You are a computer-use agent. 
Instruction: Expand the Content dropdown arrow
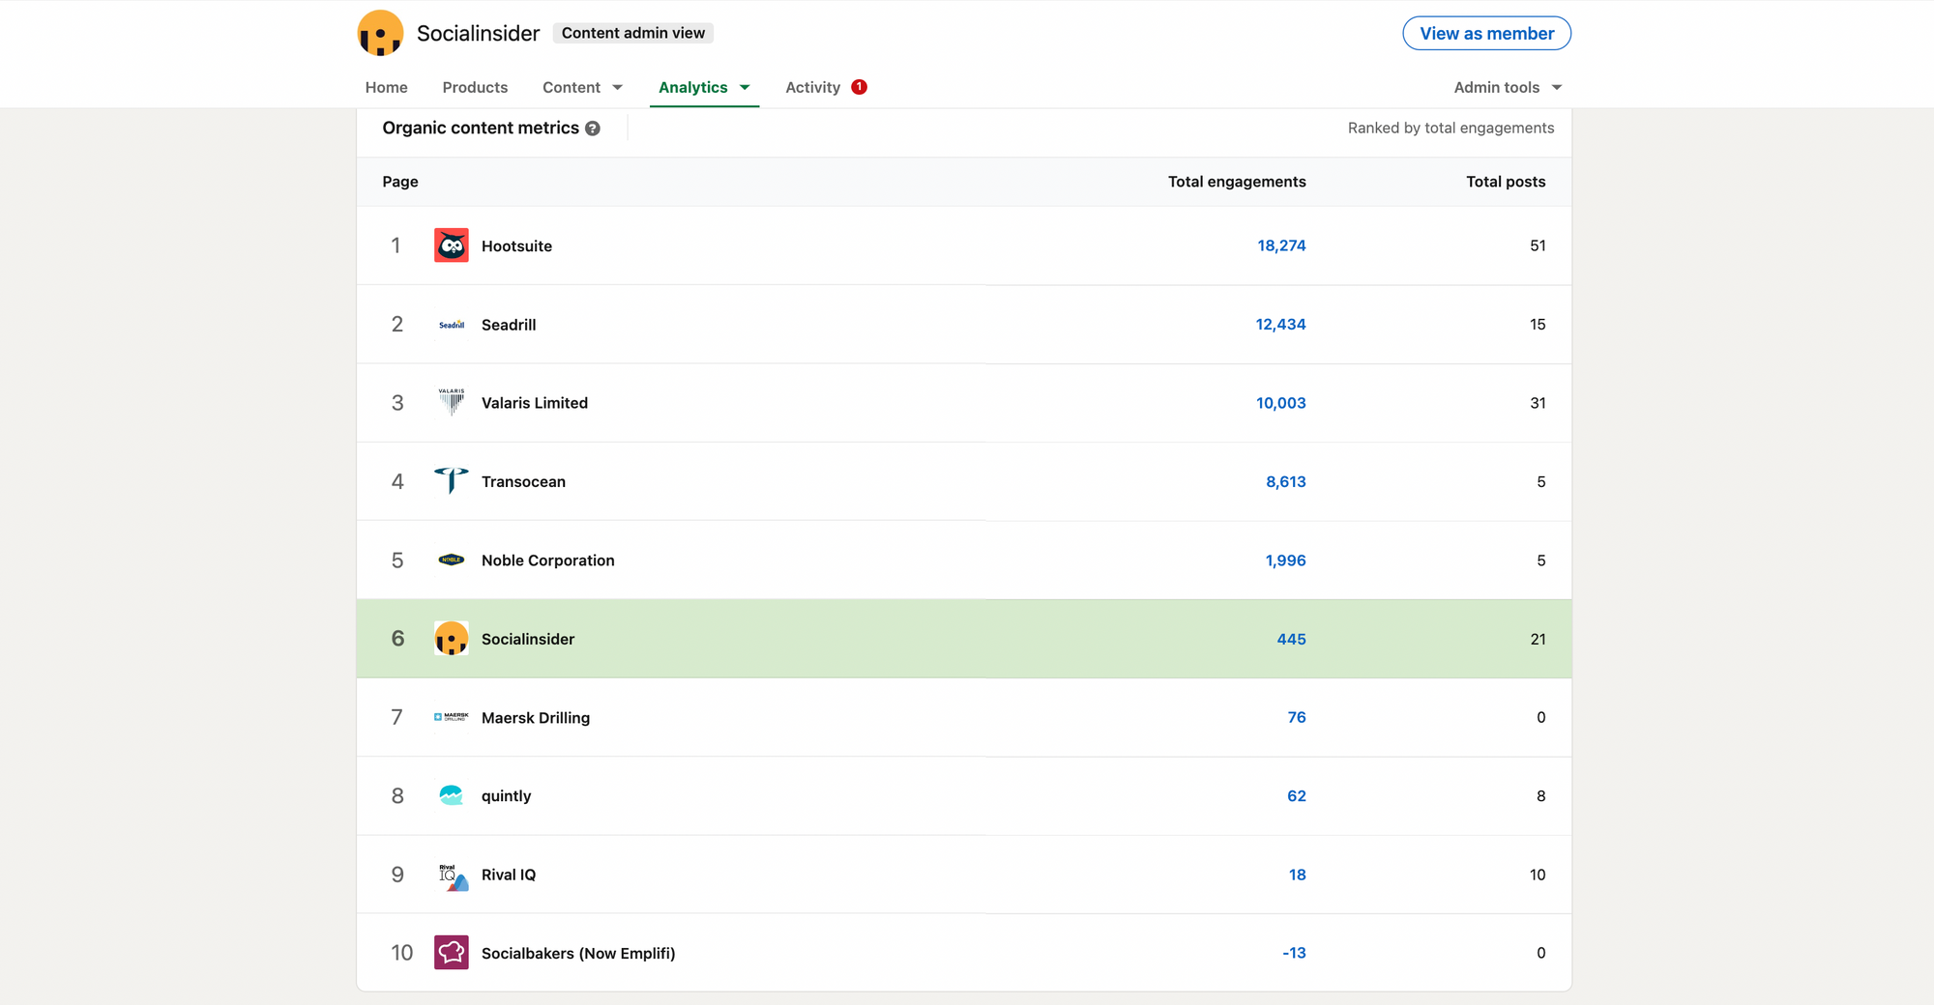(618, 88)
